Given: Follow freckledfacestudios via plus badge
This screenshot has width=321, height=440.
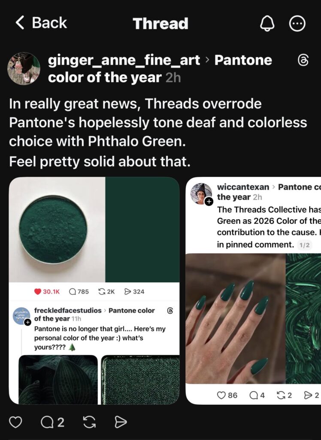Looking at the screenshot, I should click(x=27, y=322).
